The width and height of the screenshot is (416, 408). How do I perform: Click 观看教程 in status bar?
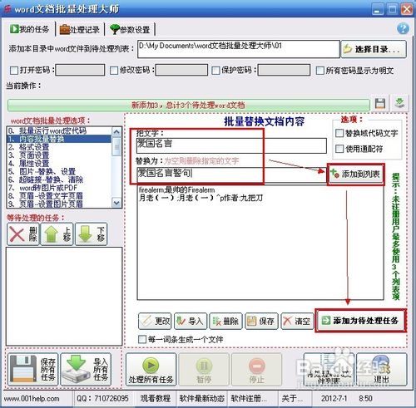pyautogui.click(x=155, y=399)
